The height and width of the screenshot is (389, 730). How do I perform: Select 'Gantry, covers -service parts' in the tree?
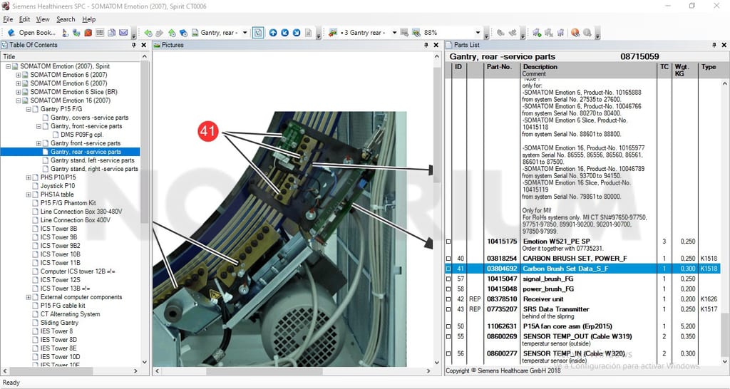pos(89,118)
